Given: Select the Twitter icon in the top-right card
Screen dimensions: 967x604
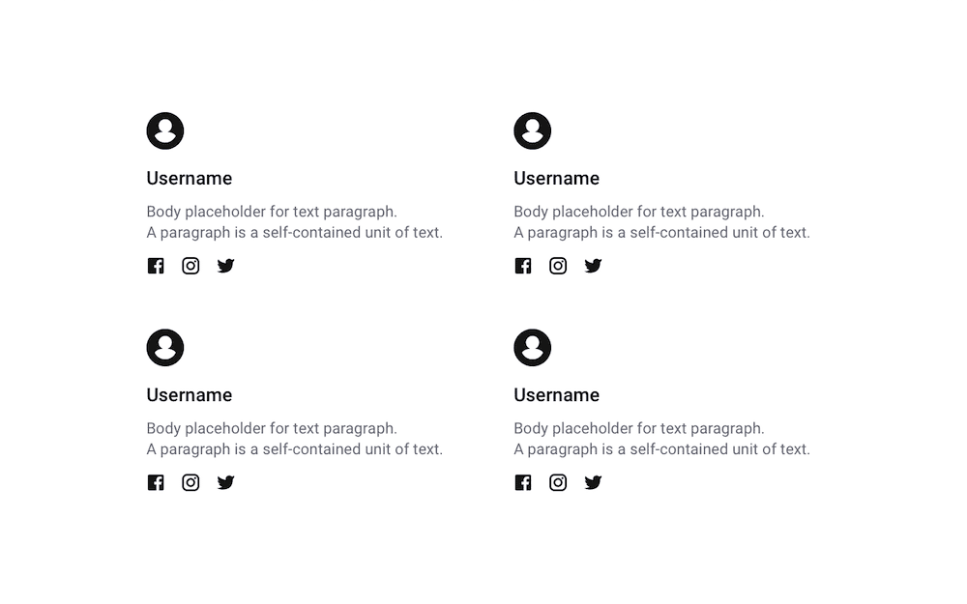Looking at the screenshot, I should (594, 266).
